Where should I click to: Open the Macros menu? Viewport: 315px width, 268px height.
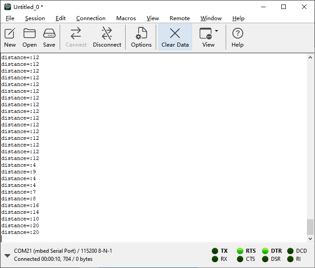(x=126, y=18)
